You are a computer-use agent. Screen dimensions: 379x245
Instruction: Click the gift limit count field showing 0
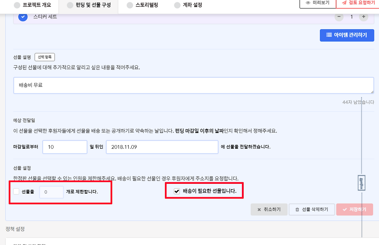coord(52,192)
